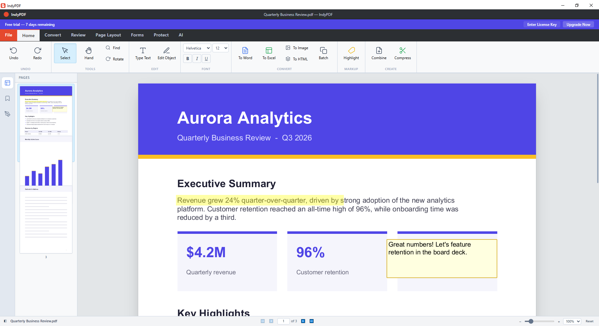This screenshot has height=326, width=599.
Task: Open the File menu
Action: (x=8, y=35)
